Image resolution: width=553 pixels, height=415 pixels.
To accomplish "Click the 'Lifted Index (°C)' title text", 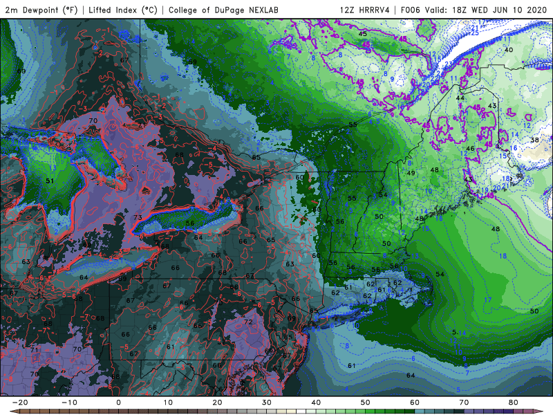I will [x=123, y=10].
